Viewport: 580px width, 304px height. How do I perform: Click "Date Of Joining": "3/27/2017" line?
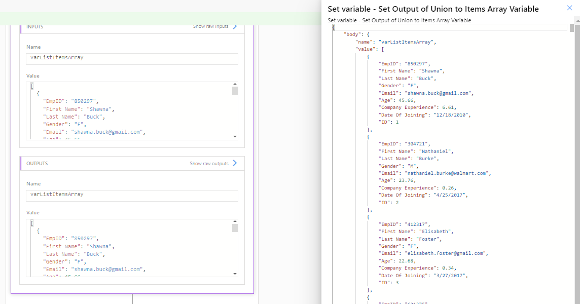click(423, 276)
